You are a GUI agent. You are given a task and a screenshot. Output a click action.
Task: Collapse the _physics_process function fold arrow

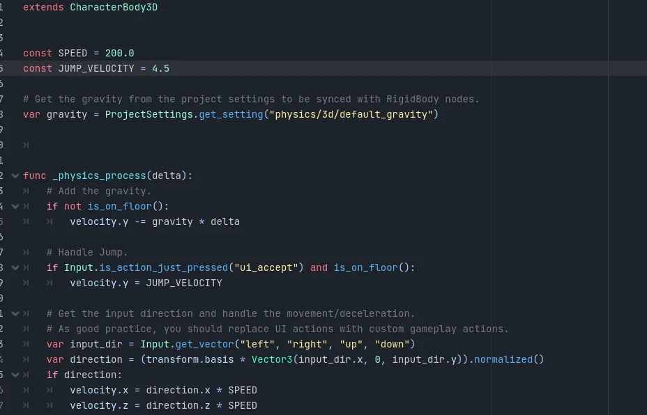pyautogui.click(x=15, y=175)
